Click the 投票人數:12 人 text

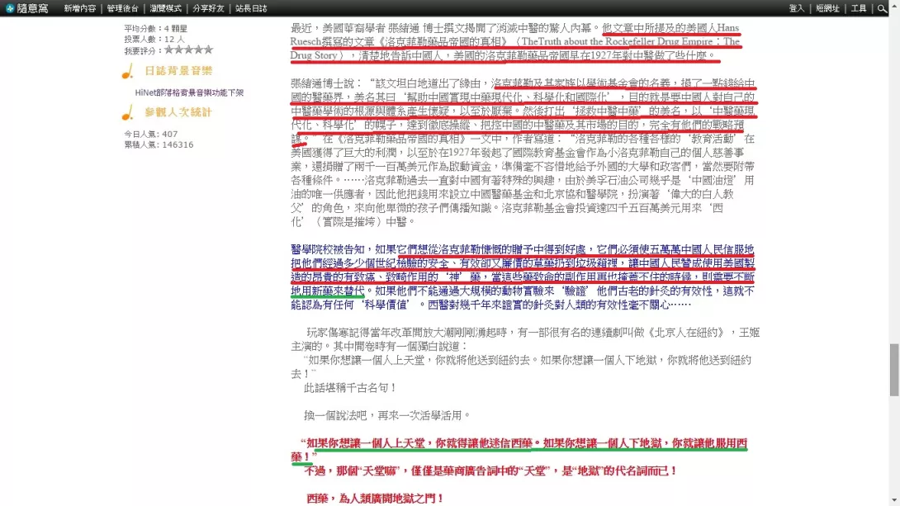[154, 39]
